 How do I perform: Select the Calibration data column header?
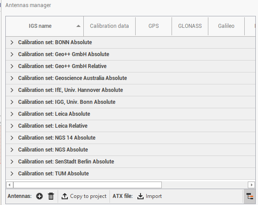[x=109, y=26]
